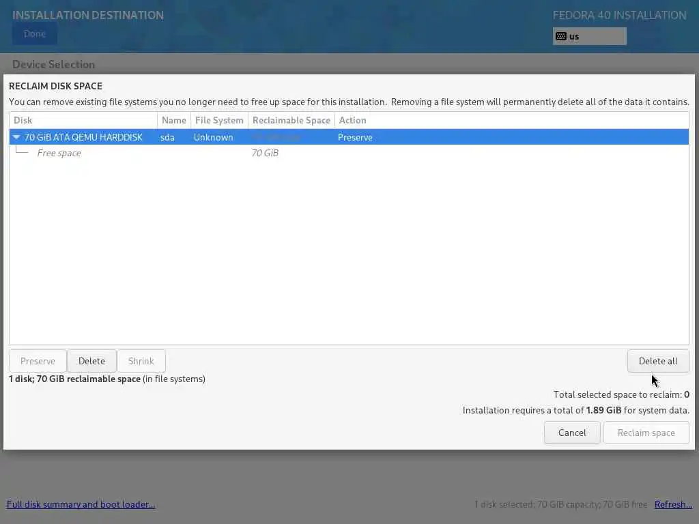The width and height of the screenshot is (699, 524).
Task: Select the 70 GiB ATA QEMU HARDDISK row
Action: click(x=349, y=137)
